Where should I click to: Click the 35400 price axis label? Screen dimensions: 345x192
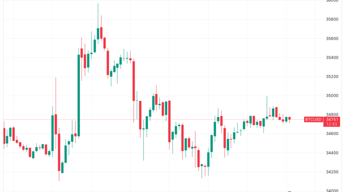[331, 57]
